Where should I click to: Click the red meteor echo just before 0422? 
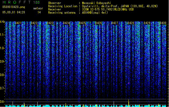(x=38, y=85)
